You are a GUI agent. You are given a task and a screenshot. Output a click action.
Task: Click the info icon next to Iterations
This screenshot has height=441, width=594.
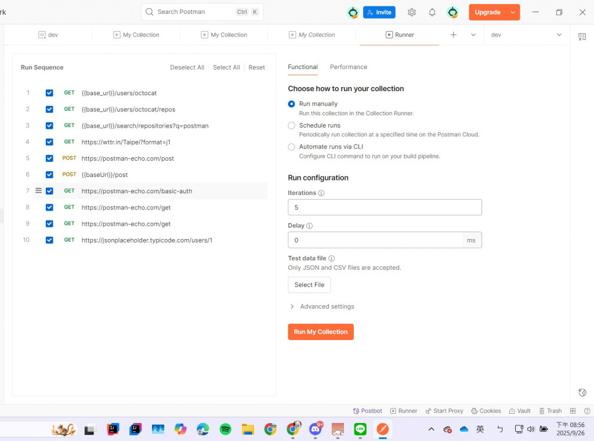[x=321, y=193]
